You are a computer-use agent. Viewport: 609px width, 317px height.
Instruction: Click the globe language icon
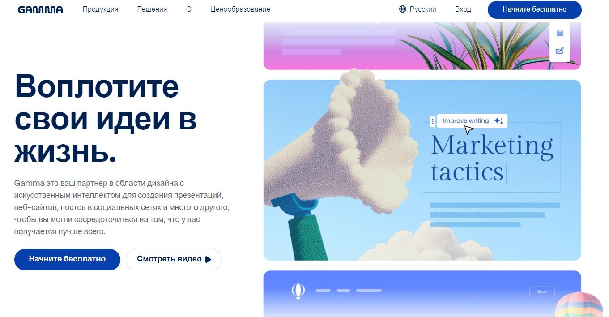point(402,9)
